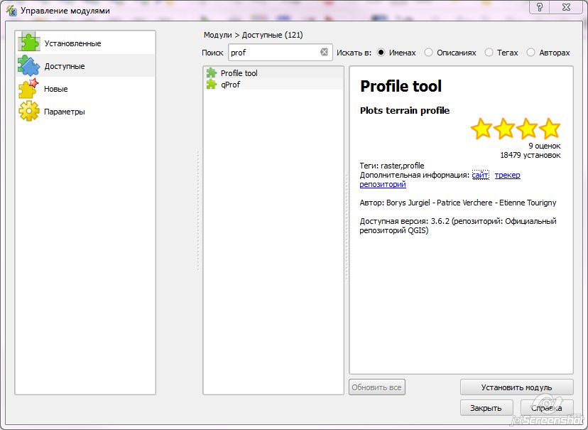Click the Profile tool heading
This screenshot has height=430, width=588.
[401, 86]
